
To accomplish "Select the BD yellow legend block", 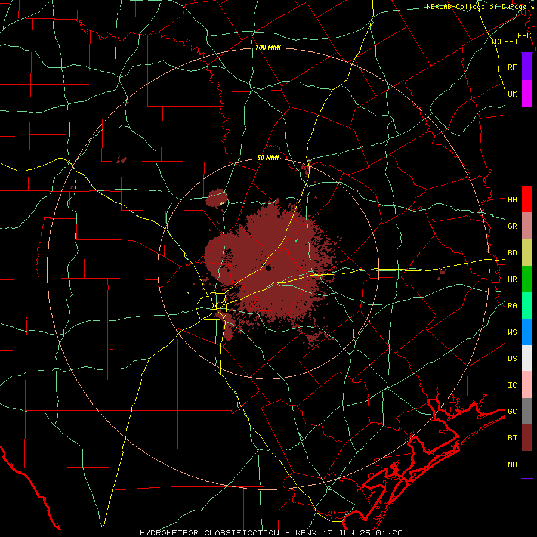I will pos(527,252).
